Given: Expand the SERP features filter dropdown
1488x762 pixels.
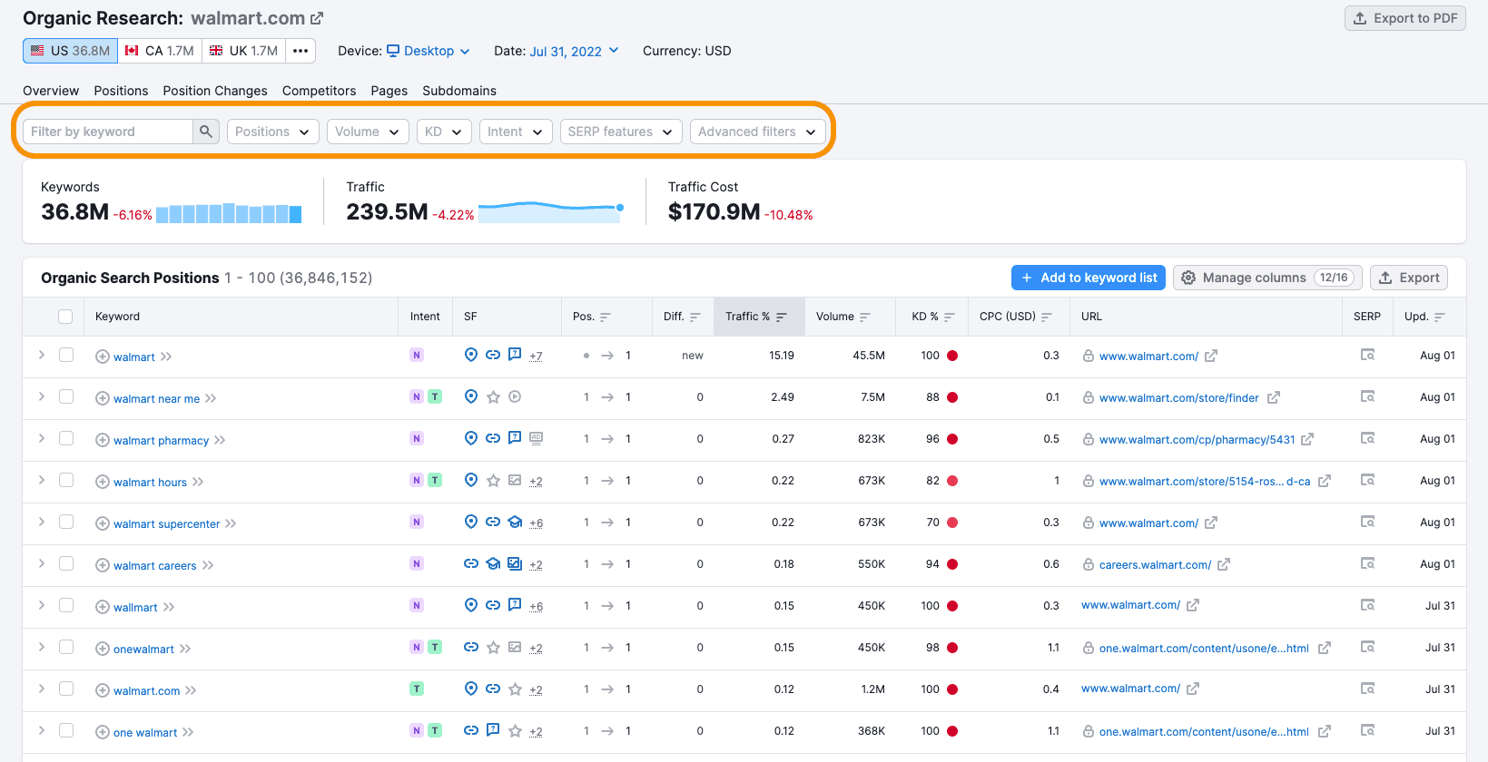Looking at the screenshot, I should [x=620, y=132].
